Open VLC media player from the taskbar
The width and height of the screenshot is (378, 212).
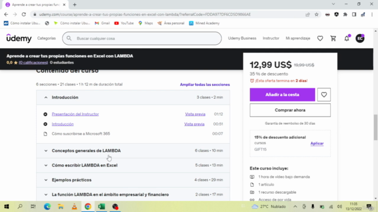coord(74,207)
